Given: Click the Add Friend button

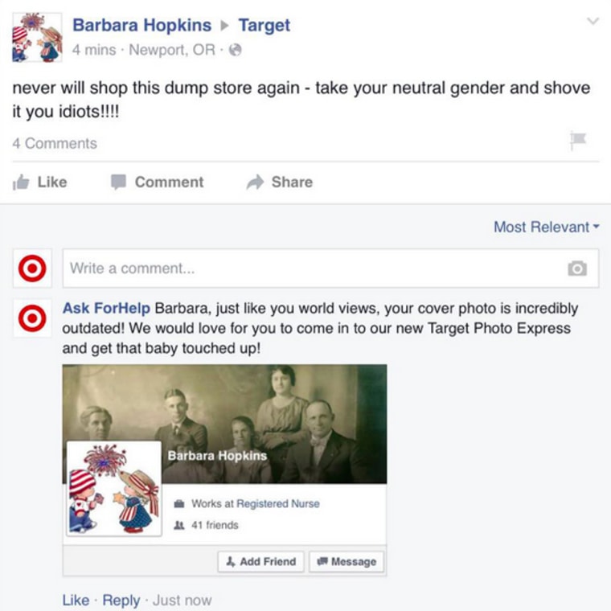Looking at the screenshot, I should [x=260, y=561].
